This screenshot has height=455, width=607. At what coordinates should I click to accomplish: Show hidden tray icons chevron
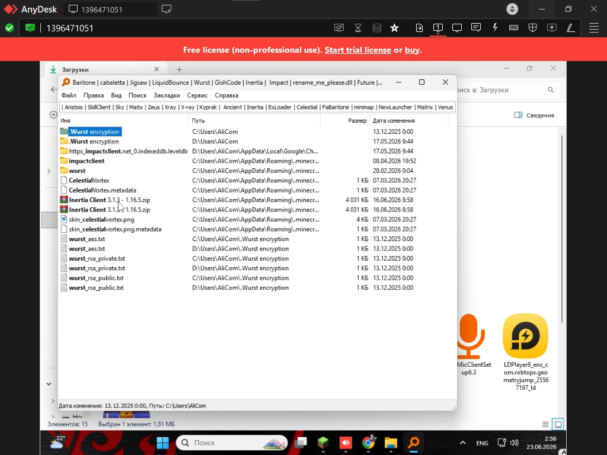[462, 443]
